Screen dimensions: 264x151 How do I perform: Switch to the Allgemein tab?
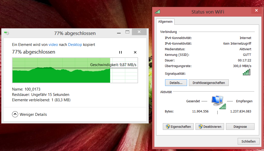pyautogui.click(x=165, y=22)
